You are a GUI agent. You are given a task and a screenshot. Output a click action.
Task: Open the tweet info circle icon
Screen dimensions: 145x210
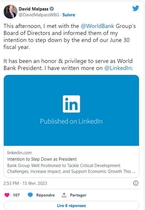coord(136,183)
